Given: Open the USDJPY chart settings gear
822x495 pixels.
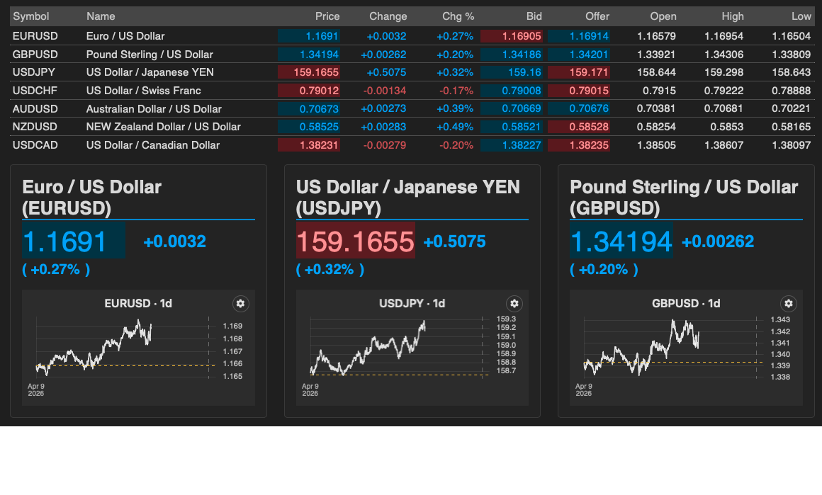Looking at the screenshot, I should [514, 303].
